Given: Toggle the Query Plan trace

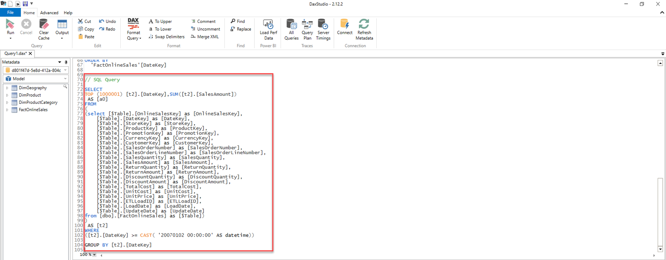Looking at the screenshot, I should tap(307, 25).
